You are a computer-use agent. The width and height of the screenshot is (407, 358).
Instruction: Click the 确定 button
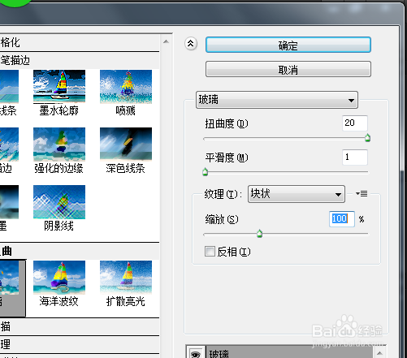[288, 45]
